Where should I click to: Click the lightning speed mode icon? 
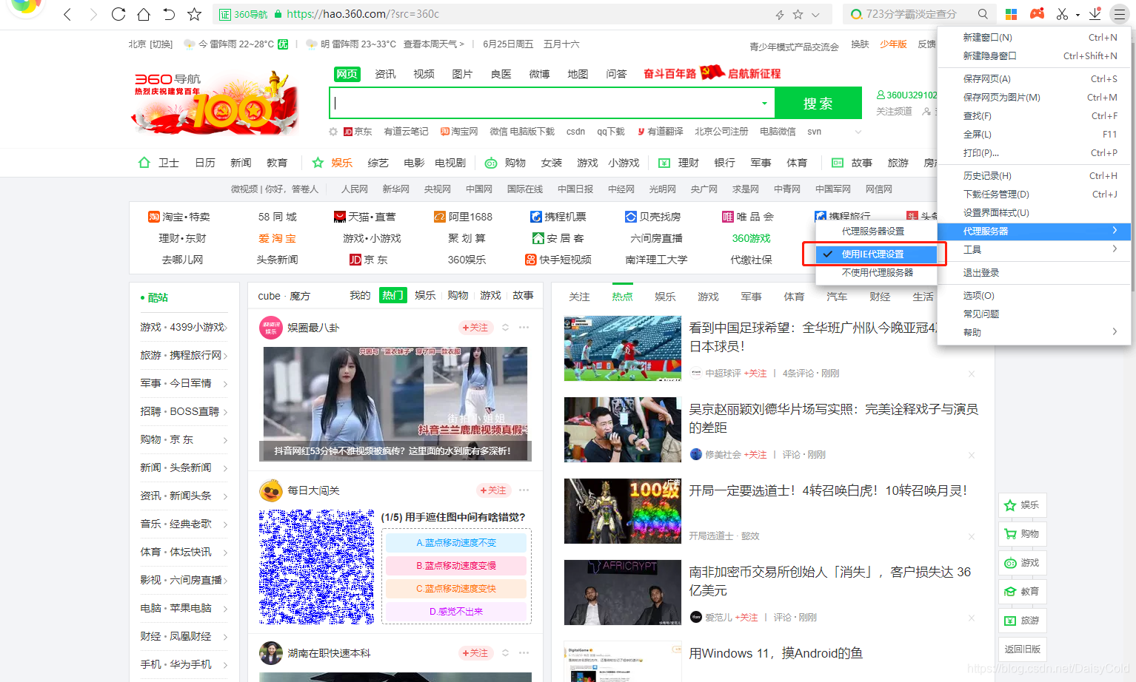pos(780,15)
